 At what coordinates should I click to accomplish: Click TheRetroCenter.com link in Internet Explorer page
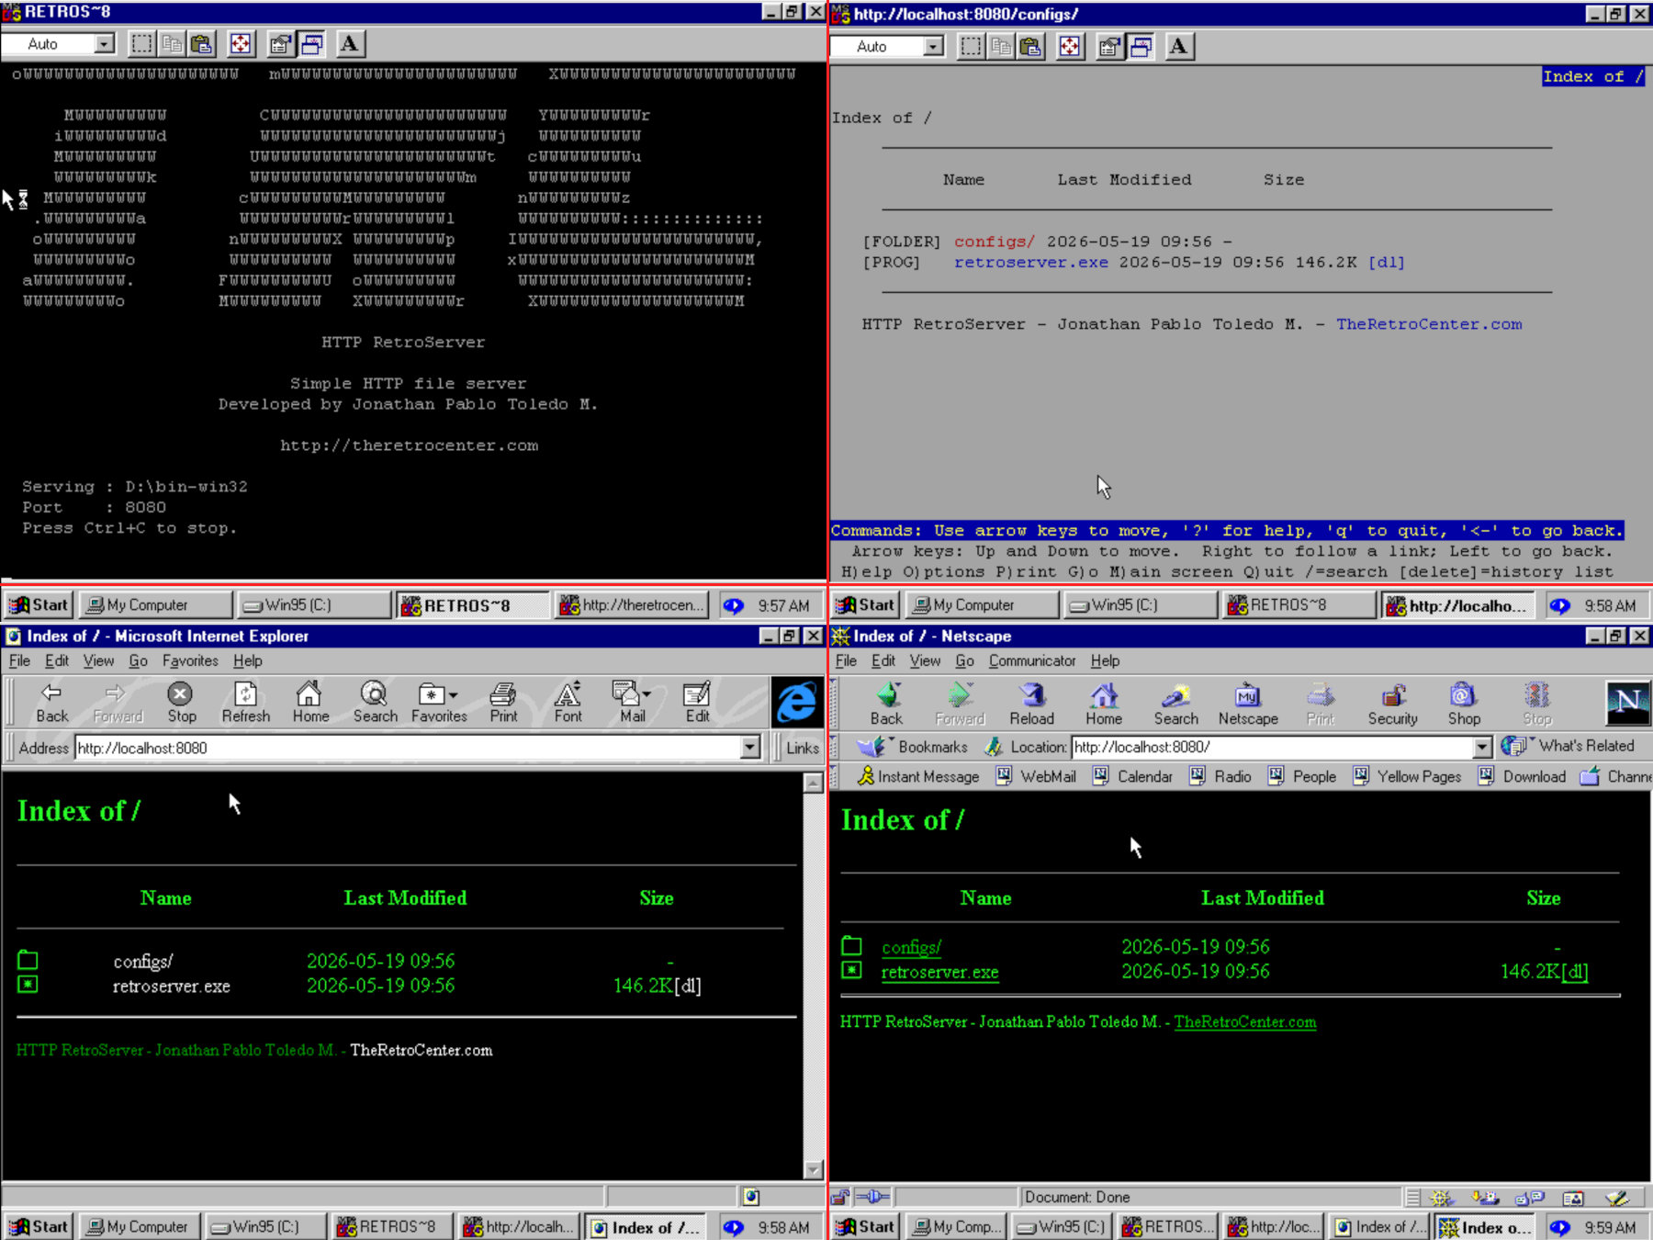click(421, 1050)
